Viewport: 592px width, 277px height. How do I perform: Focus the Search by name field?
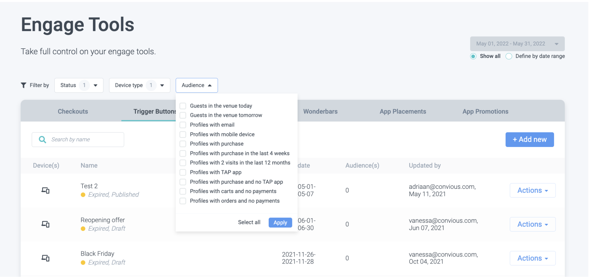84,140
